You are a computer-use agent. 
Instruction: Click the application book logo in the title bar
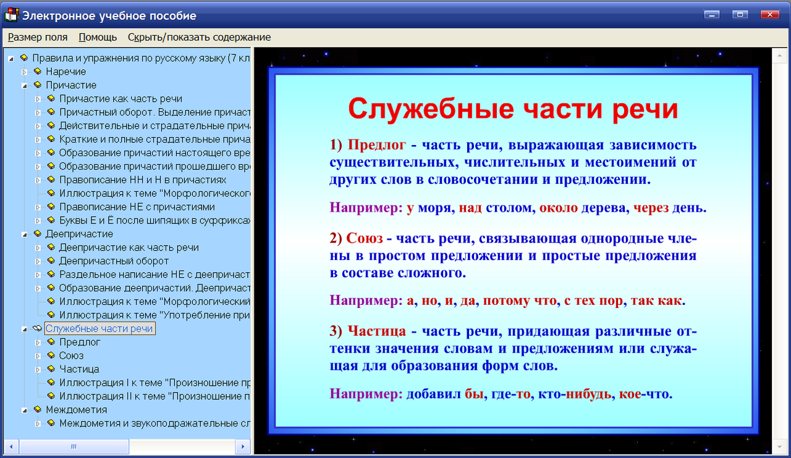pyautogui.click(x=10, y=14)
